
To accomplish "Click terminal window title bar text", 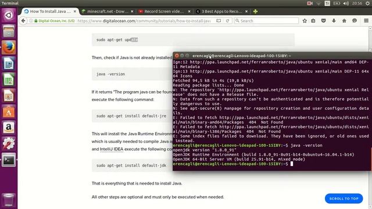I will click(x=242, y=56).
